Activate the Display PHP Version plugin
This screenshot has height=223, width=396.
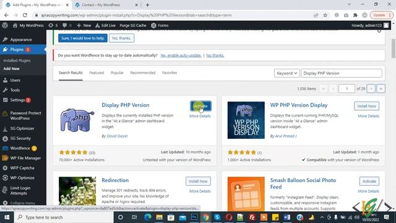200,106
